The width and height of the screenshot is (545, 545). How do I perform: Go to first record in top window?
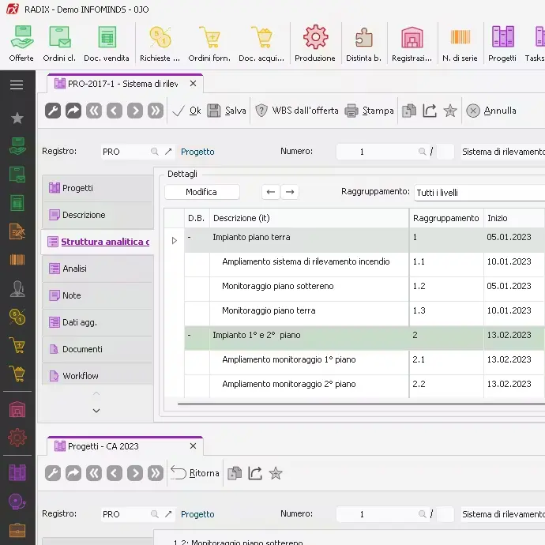(94, 111)
